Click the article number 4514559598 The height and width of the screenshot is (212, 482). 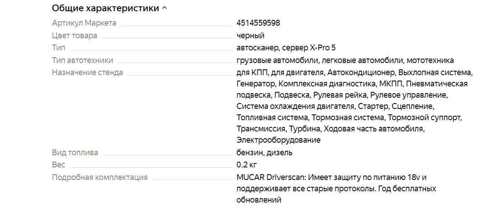pos(258,23)
